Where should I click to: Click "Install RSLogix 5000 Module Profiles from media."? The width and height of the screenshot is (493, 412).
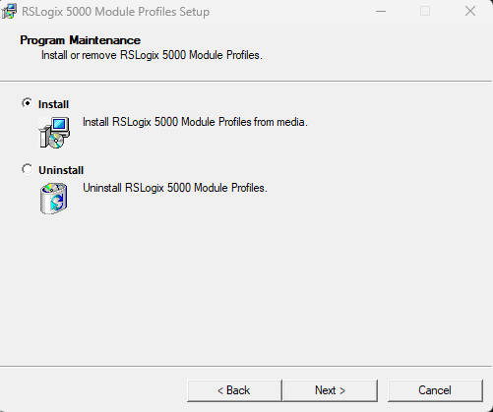pos(195,122)
